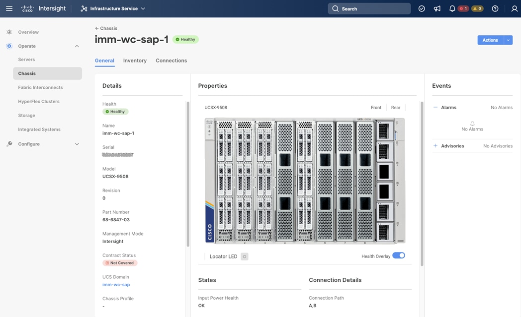
Task: Click the model value UCSX-9508 in Details
Action: tap(115, 177)
